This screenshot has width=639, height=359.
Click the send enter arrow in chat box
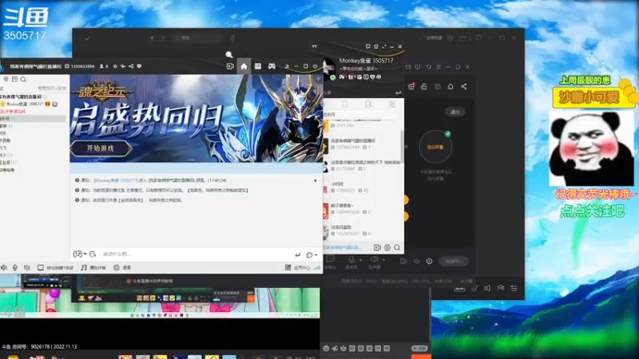297,254
